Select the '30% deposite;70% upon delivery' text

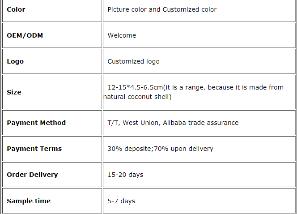[161, 149]
